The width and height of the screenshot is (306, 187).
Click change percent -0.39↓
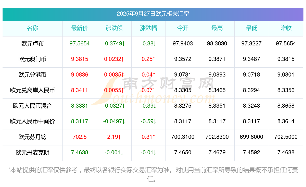pos(148,106)
